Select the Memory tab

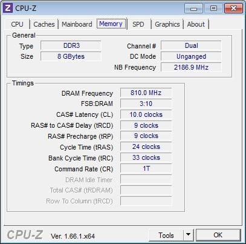111,24
